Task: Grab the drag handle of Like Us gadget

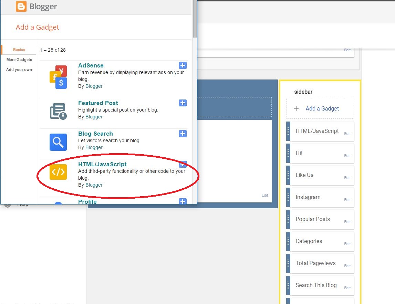Action: pyautogui.click(x=288, y=175)
